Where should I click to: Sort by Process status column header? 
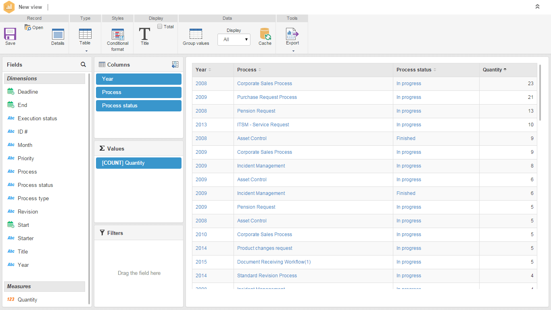pyautogui.click(x=436, y=70)
